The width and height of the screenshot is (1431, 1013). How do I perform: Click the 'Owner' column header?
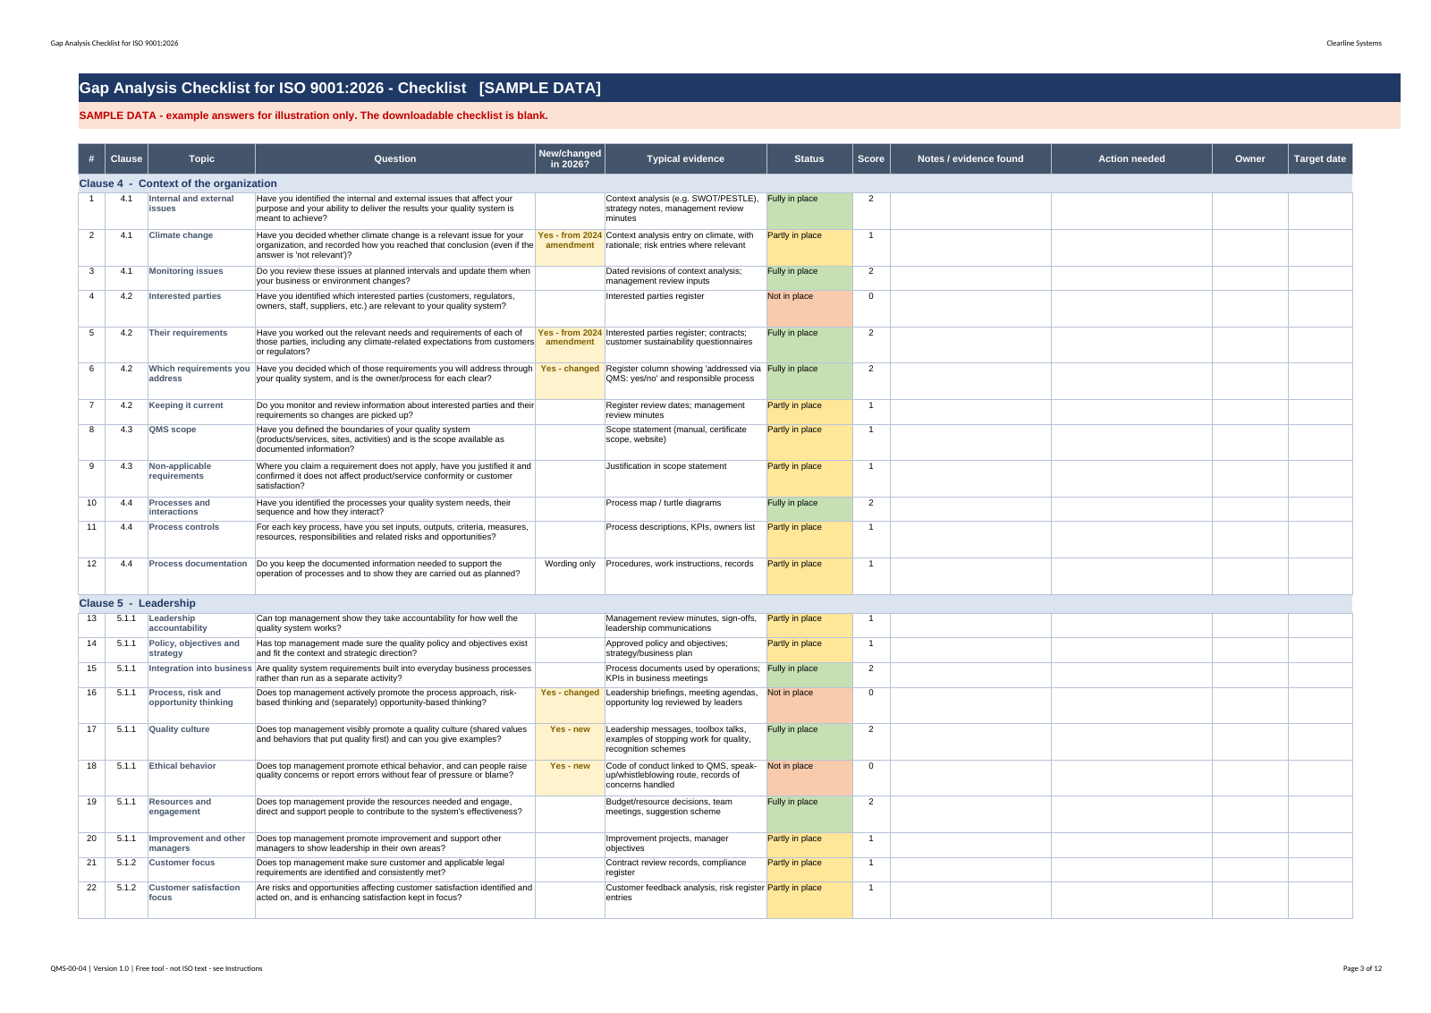(x=1250, y=159)
